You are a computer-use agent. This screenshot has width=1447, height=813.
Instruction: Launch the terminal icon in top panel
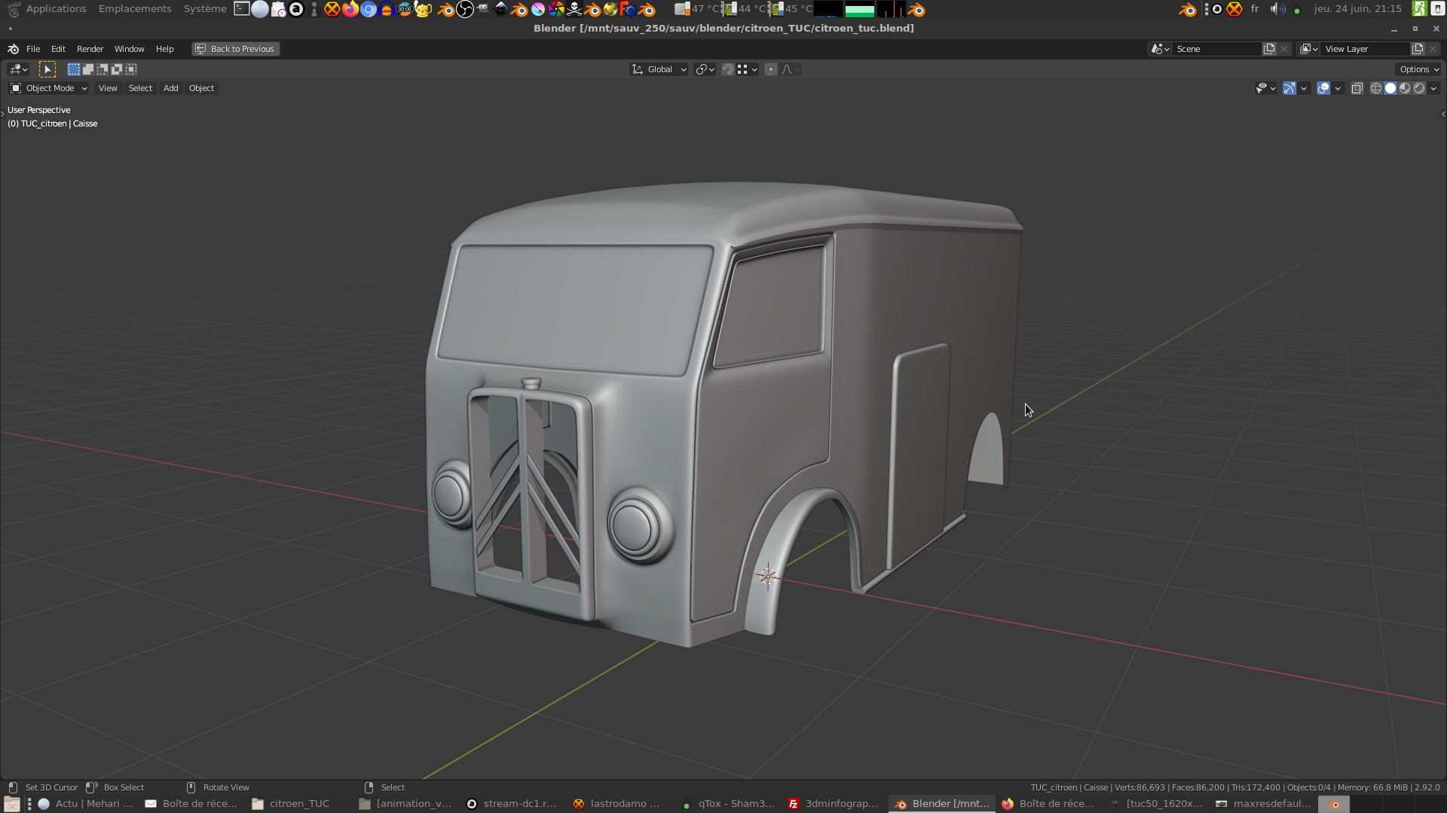tap(241, 9)
